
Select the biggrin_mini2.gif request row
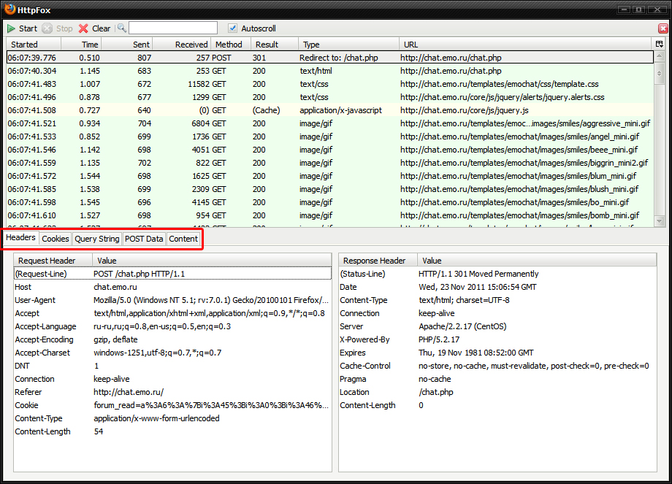click(330, 163)
